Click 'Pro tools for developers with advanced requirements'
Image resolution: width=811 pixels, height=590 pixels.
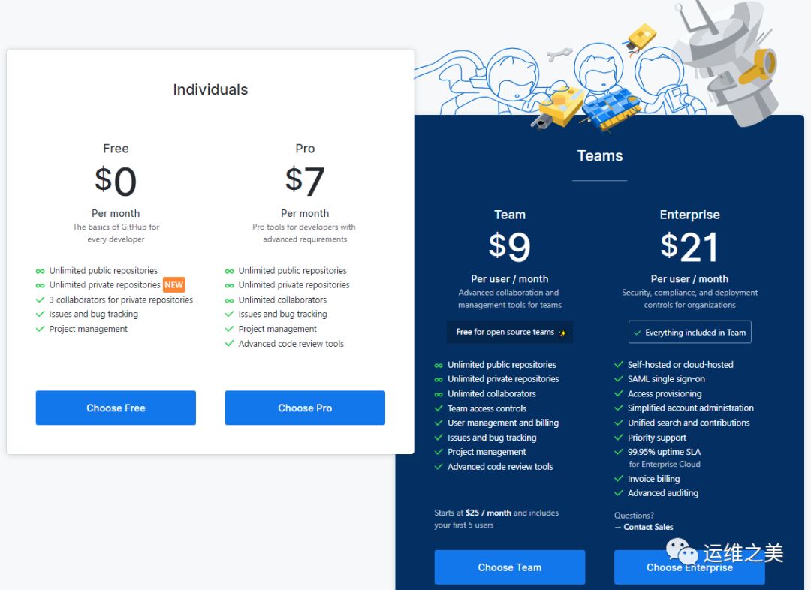click(x=304, y=233)
